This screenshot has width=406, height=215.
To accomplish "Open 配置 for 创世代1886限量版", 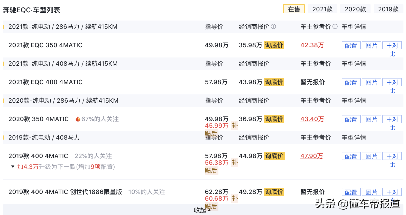I will (351, 192).
